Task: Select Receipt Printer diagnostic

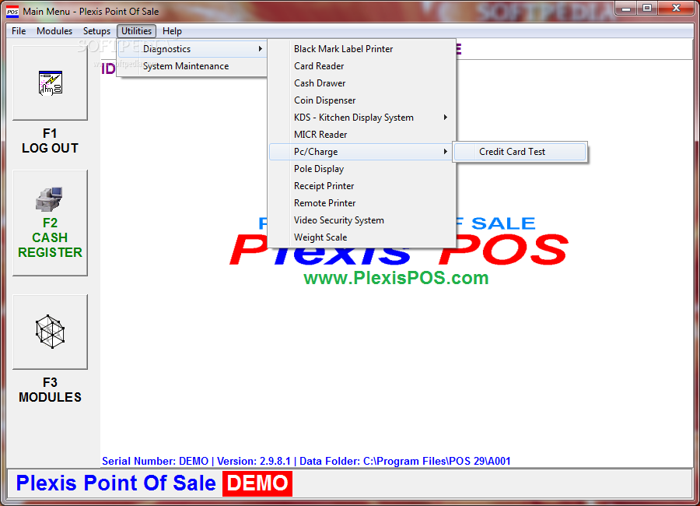Action: (x=362, y=186)
